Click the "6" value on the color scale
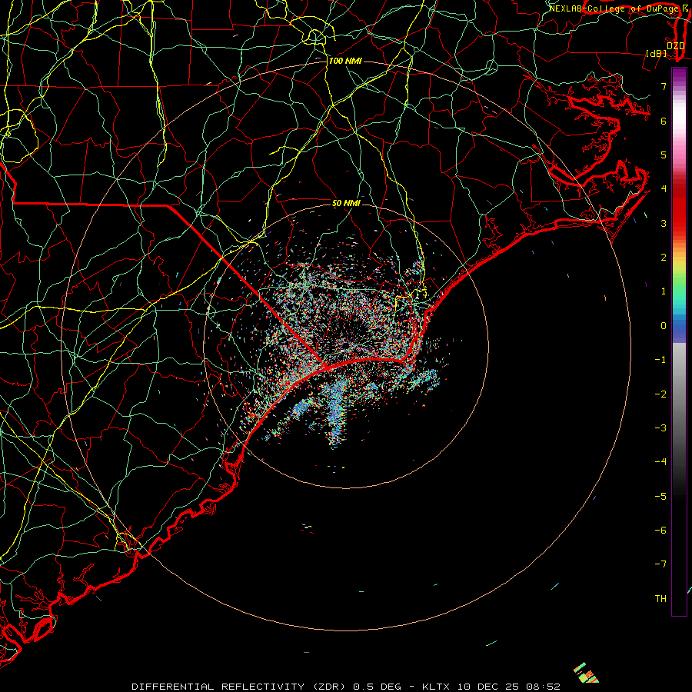This screenshot has width=692, height=692. coord(664,121)
